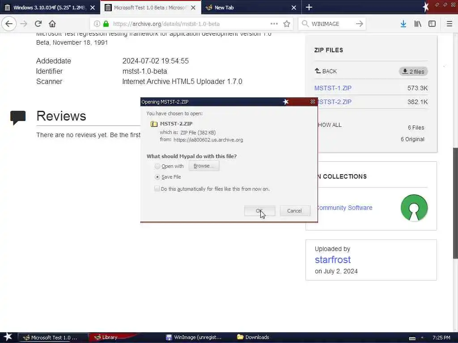
Task: Click the WINIMAGE search field
Action: pos(331,24)
